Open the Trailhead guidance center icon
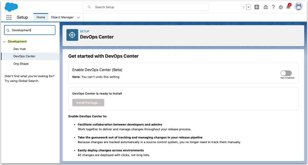This screenshot has height=165, width=308. [x=266, y=7]
